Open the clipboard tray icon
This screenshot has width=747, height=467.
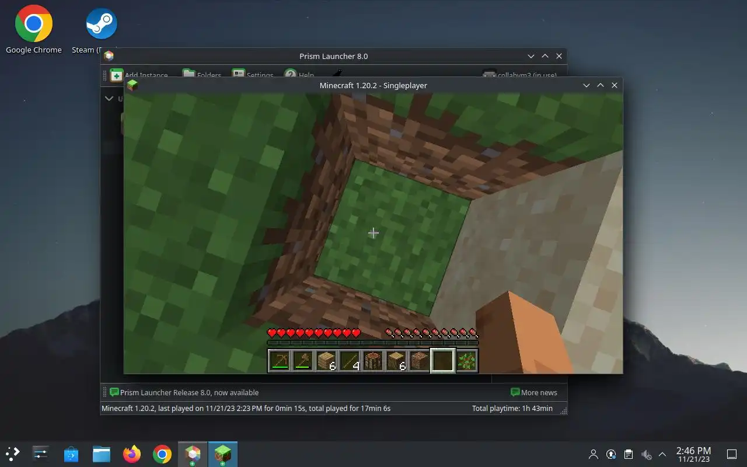[629, 454]
